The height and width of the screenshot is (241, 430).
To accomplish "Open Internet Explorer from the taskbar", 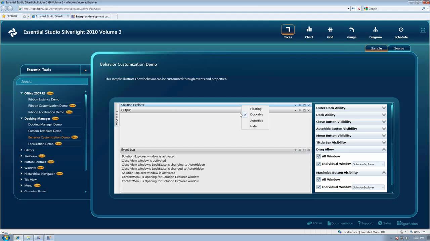I will tap(17, 238).
